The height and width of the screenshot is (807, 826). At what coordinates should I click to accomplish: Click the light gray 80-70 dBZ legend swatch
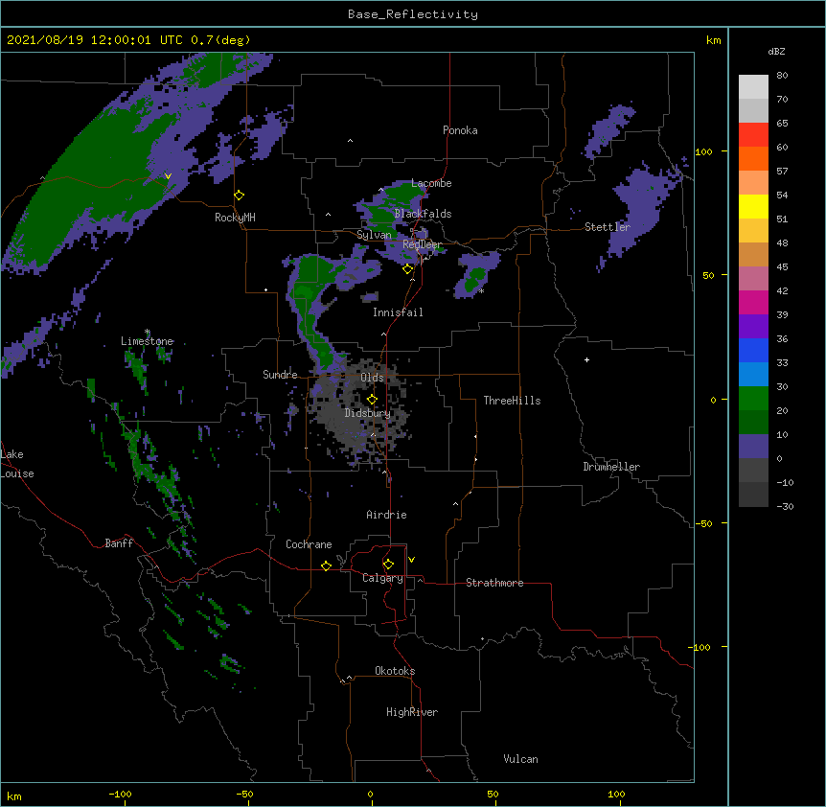(753, 86)
